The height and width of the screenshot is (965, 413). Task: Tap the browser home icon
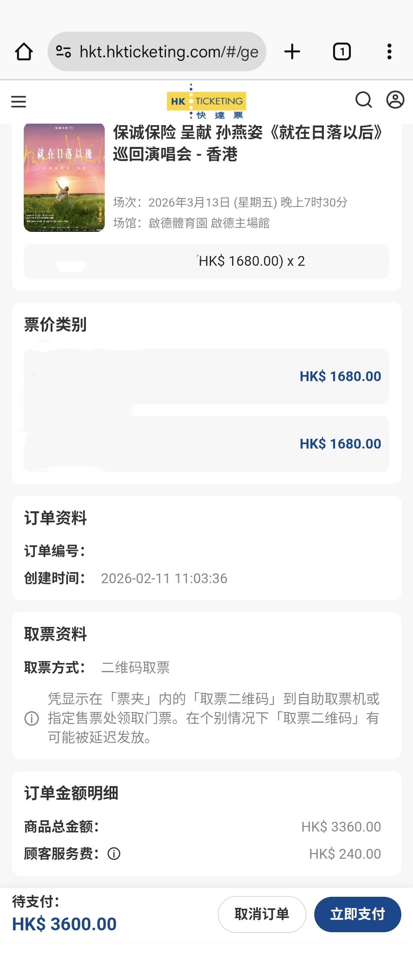pyautogui.click(x=24, y=52)
